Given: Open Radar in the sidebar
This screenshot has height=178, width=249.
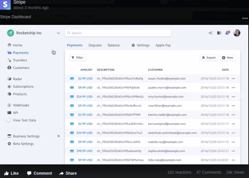Looking at the screenshot, I should tap(17, 79).
